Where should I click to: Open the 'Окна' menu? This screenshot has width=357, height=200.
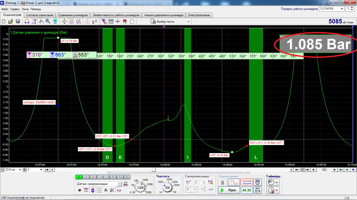coord(25,9)
